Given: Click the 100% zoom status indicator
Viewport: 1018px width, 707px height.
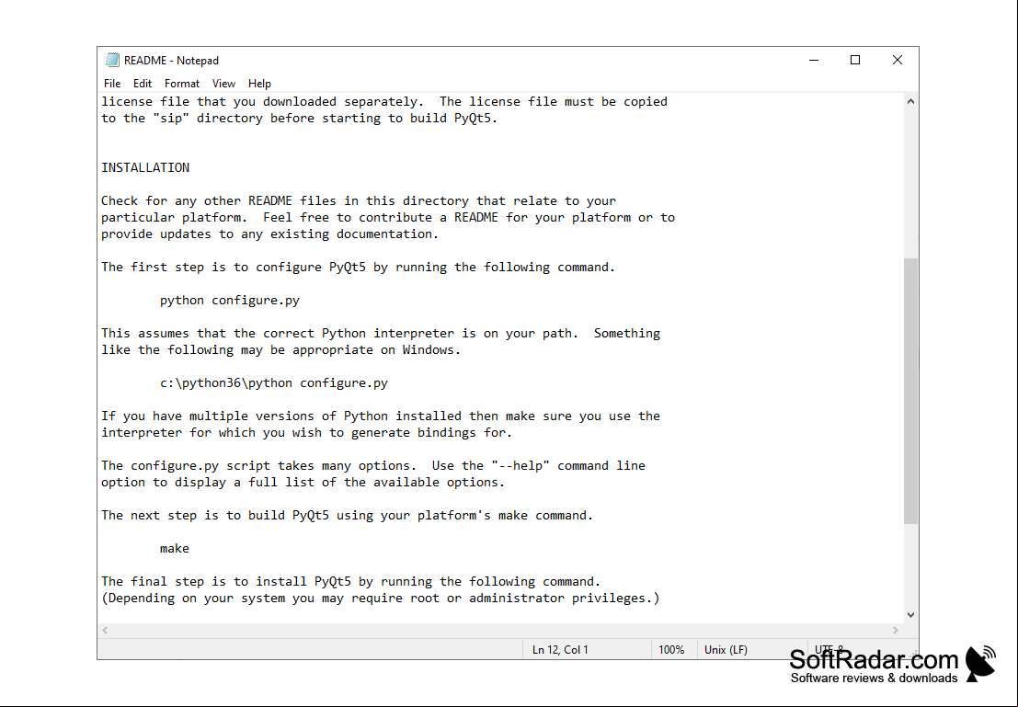Looking at the screenshot, I should click(671, 650).
